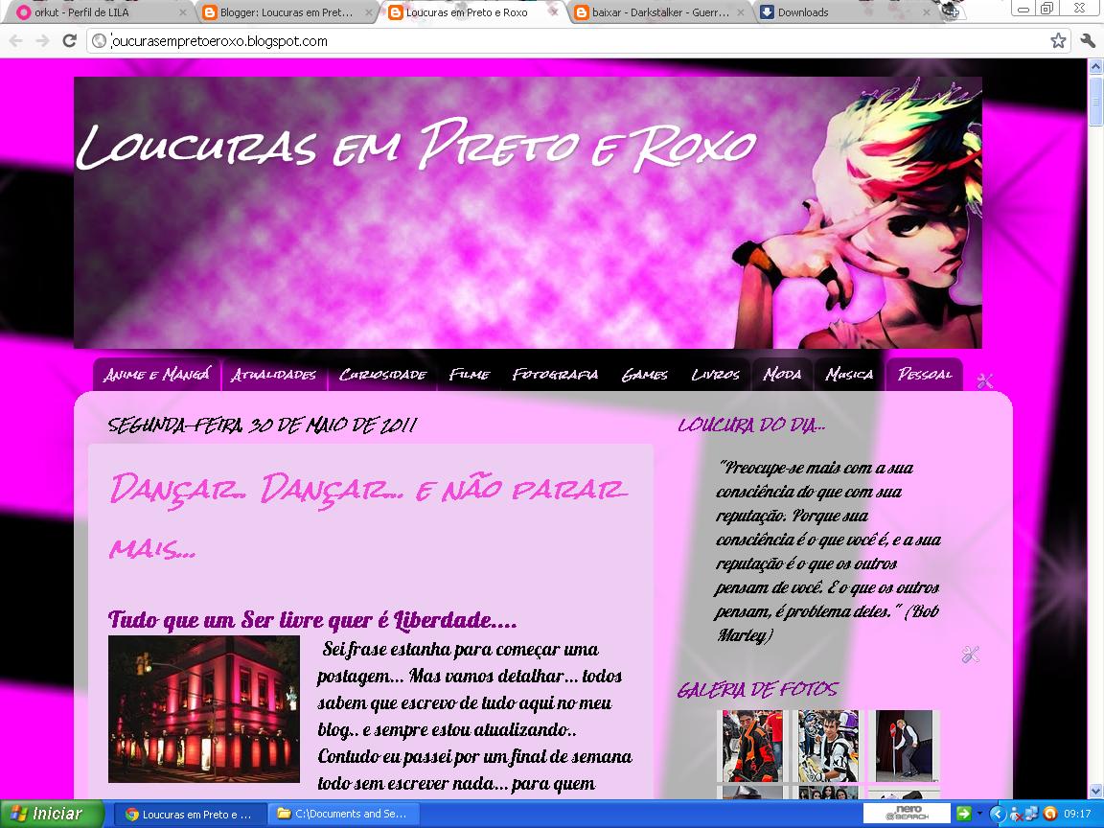This screenshot has height=828, width=1104.
Task: Click the browser forward arrow
Action: click(42, 41)
